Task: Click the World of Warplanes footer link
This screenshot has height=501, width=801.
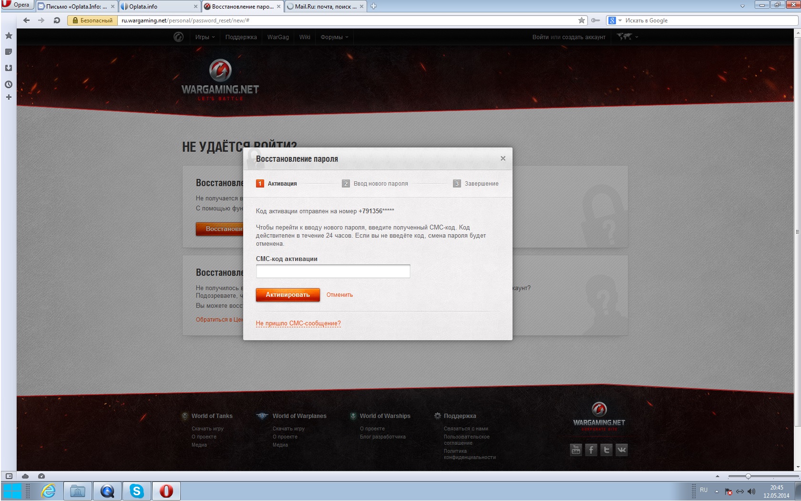Action: coord(299,416)
